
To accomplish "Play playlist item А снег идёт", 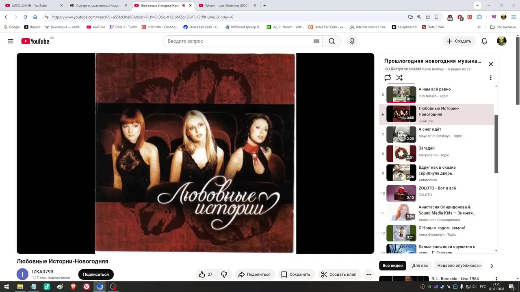I will (x=437, y=134).
